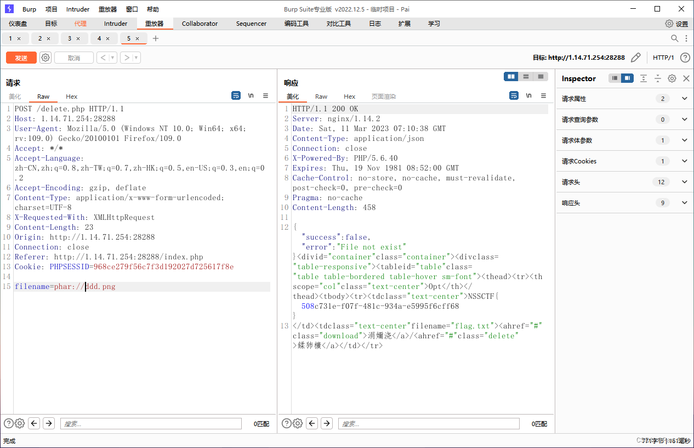This screenshot has width=694, height=448.
Task: Click the filename=phar:// body line
Action: point(65,287)
